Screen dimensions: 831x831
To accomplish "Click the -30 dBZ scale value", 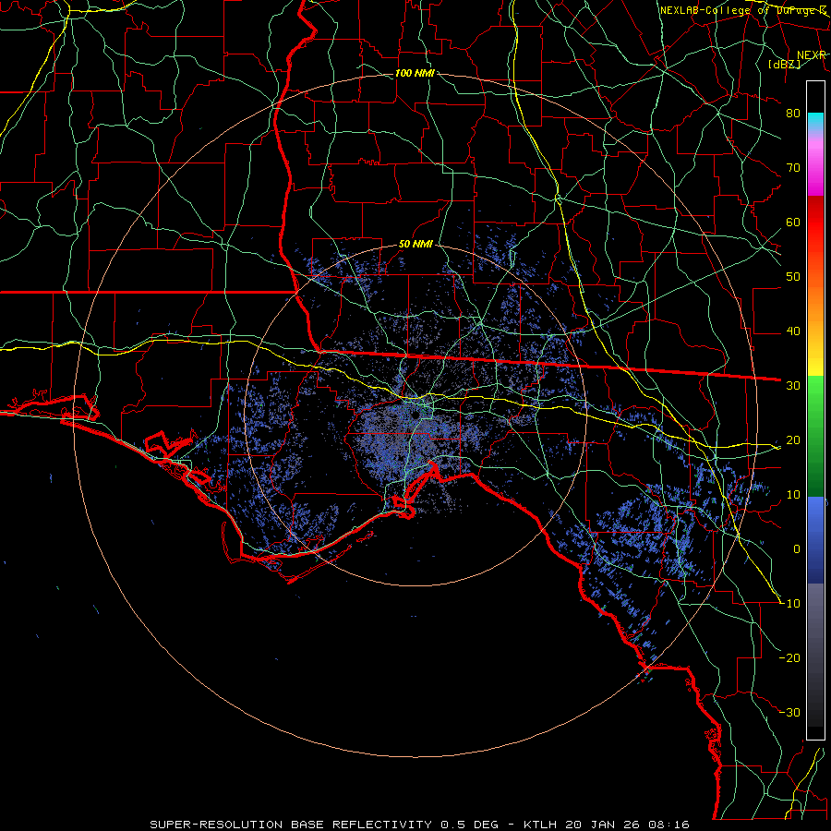I will coord(789,713).
